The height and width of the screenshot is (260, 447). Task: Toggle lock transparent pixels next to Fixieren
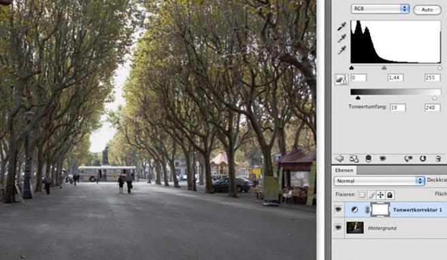pyautogui.click(x=362, y=195)
